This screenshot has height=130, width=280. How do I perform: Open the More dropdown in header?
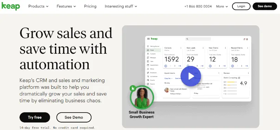222,6
